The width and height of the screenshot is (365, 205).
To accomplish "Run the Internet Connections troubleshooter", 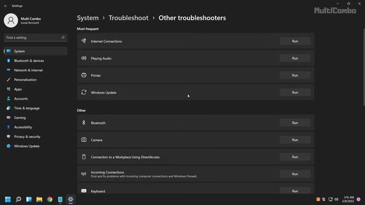I will (x=295, y=41).
